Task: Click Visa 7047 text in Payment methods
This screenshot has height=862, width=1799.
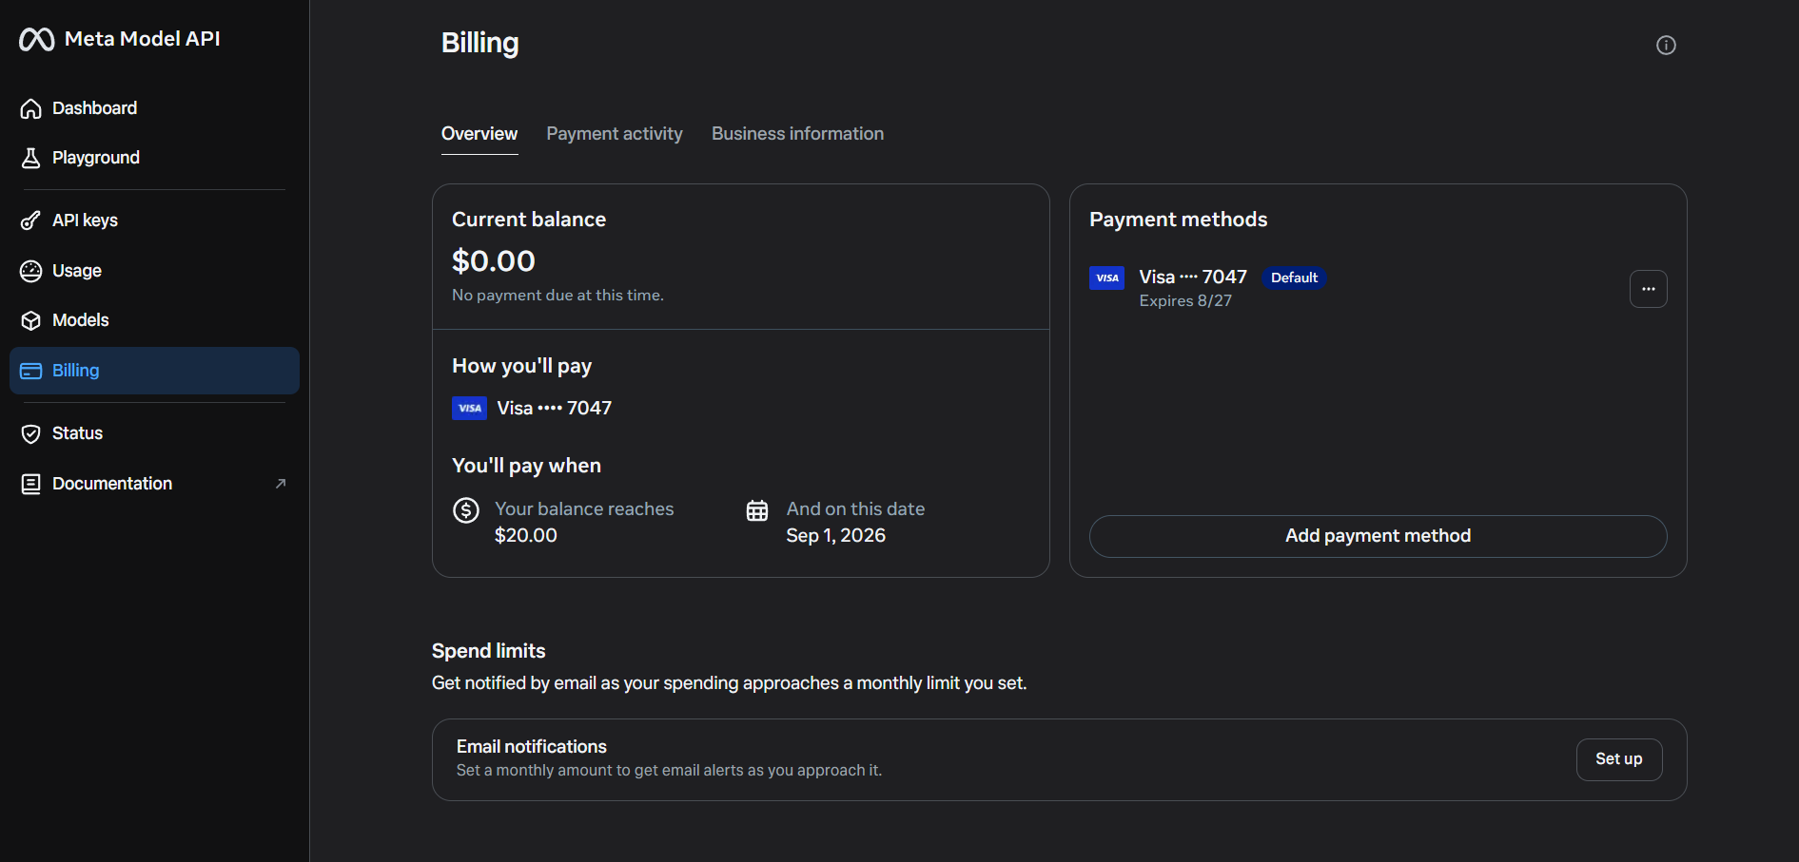Action: [1193, 278]
